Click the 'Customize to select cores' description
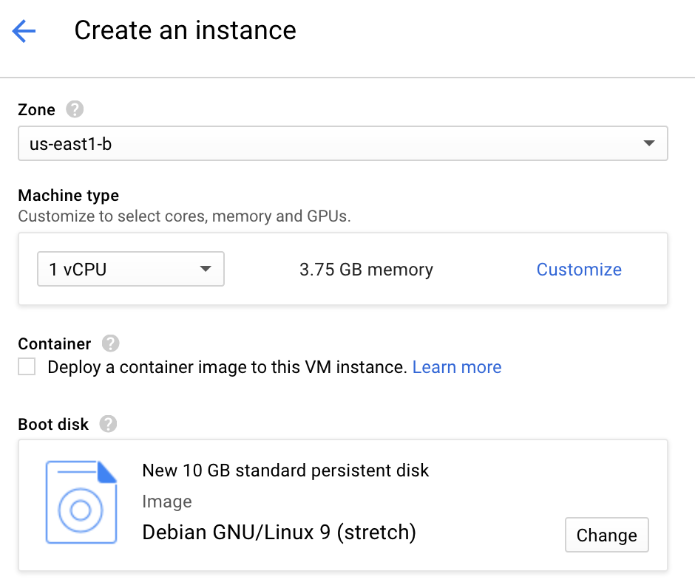The width and height of the screenshot is (695, 585). click(184, 216)
